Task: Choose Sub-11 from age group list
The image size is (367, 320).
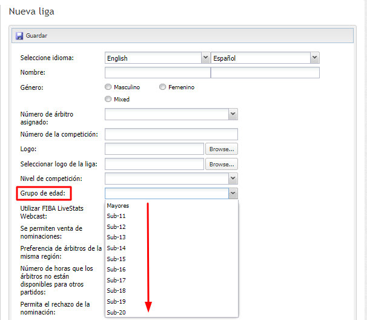Action: [171, 216]
